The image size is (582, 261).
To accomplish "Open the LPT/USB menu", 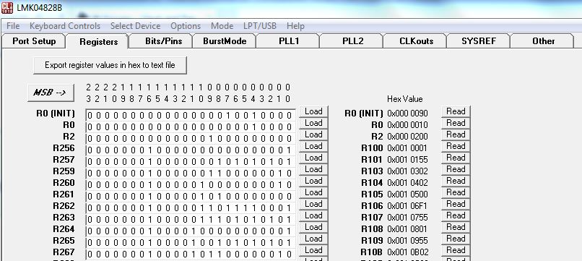I will (260, 26).
